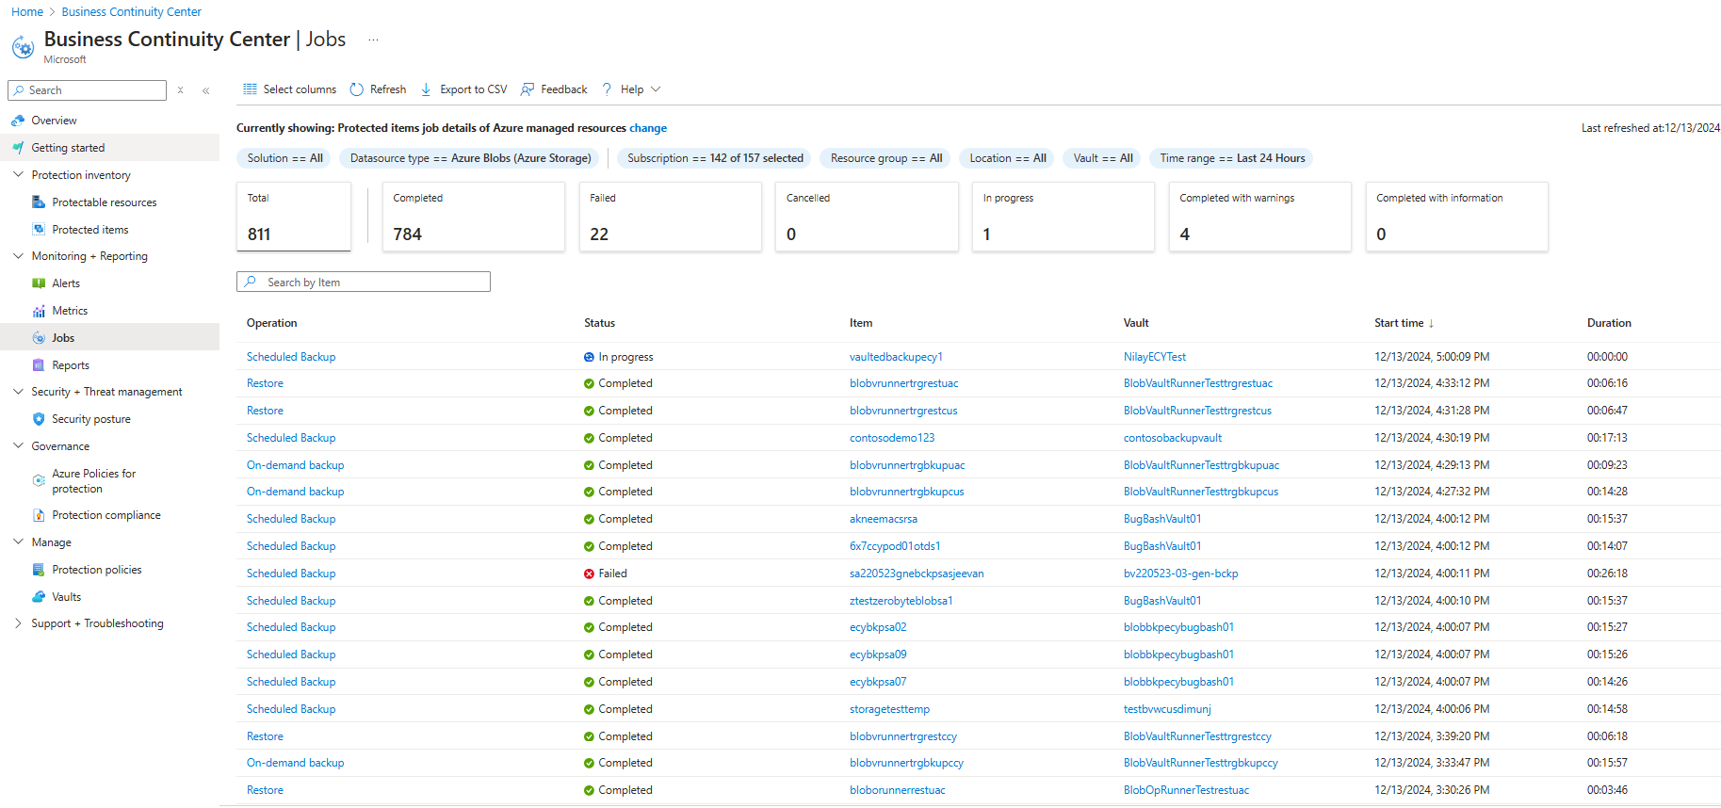Sort by the Operation column header
Viewport: 1721px width, 808px height.
272,323
